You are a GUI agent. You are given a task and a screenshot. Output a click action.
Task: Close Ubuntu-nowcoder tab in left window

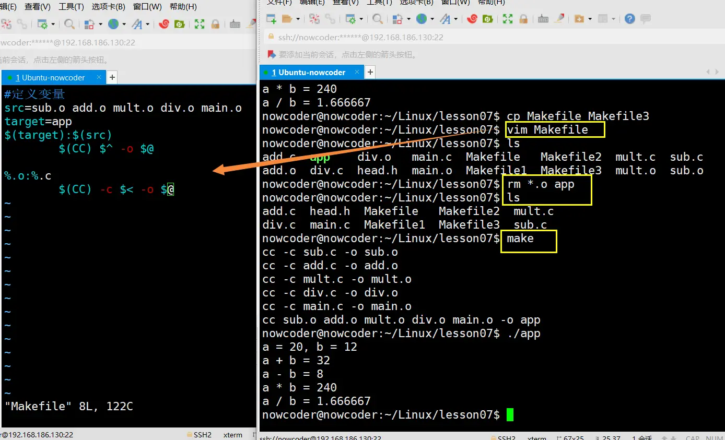pyautogui.click(x=99, y=77)
